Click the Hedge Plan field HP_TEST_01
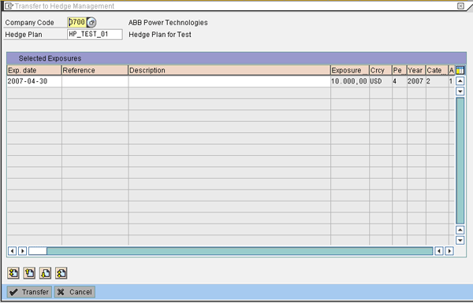This screenshot has width=473, height=303. click(x=95, y=35)
